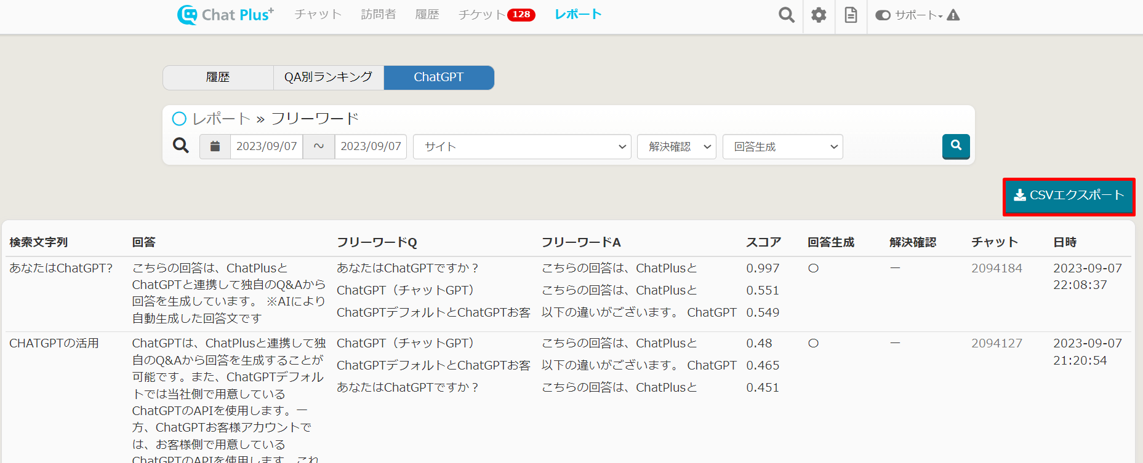Click the score value 0.48

[x=759, y=343]
